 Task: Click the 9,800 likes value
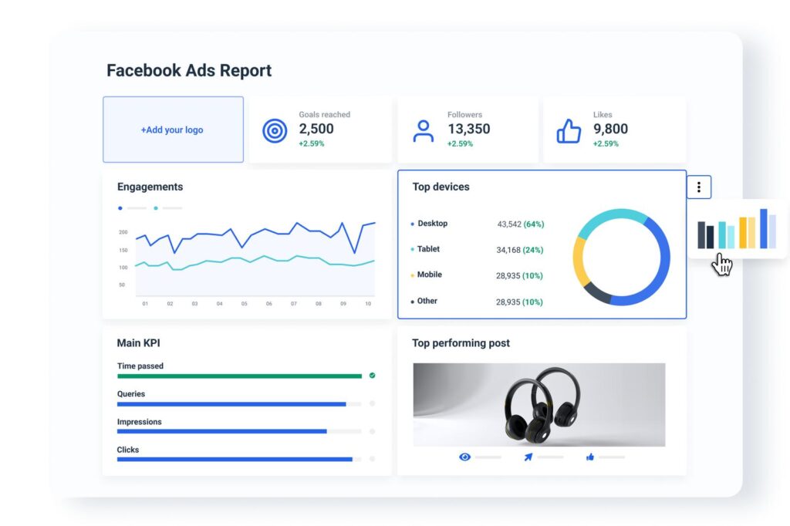click(x=610, y=129)
